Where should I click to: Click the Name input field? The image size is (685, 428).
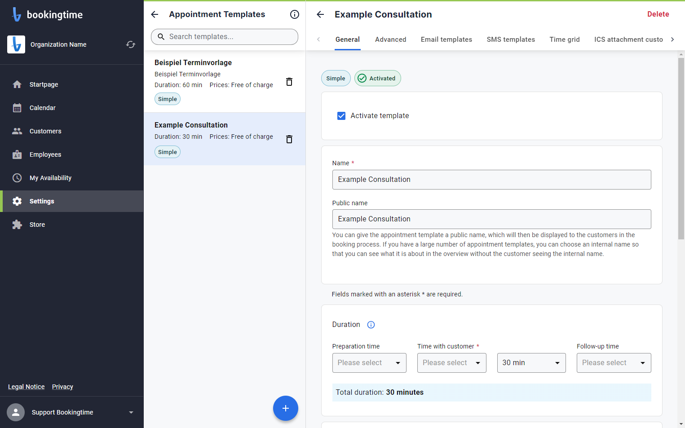pyautogui.click(x=491, y=180)
